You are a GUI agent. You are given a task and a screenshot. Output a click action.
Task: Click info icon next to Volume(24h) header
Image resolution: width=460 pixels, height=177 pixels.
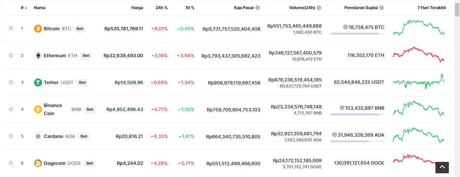pyautogui.click(x=319, y=8)
